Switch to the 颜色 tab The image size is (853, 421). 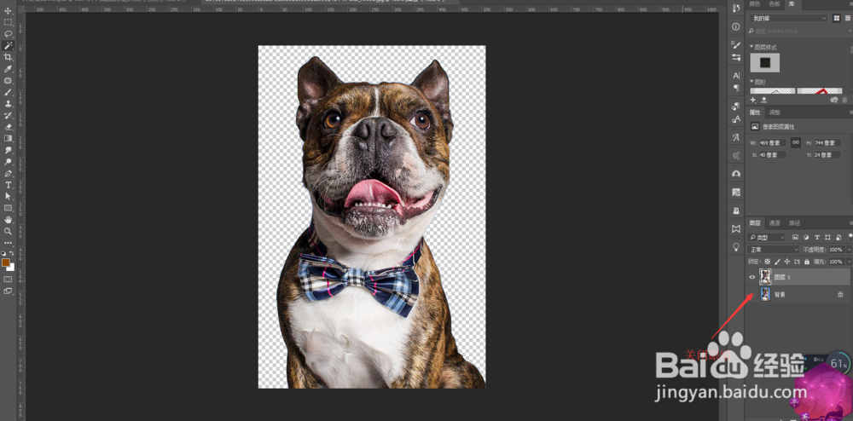[755, 3]
